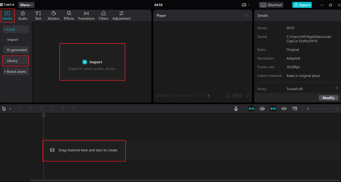Image resolution: width=341 pixels, height=182 pixels.
Task: Click the timeline playhead marker
Action: 44,115
